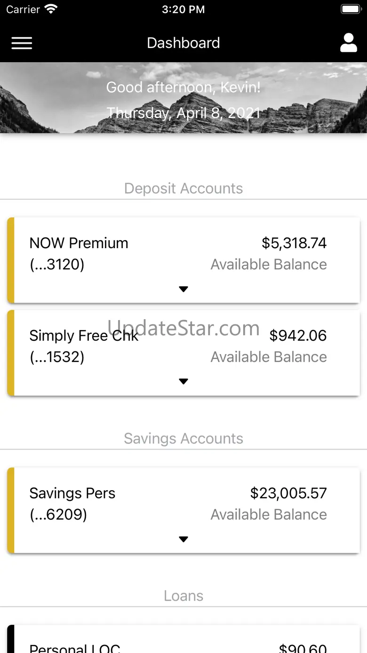Open the Savings Pers account name
The width and height of the screenshot is (367, 653).
point(72,493)
